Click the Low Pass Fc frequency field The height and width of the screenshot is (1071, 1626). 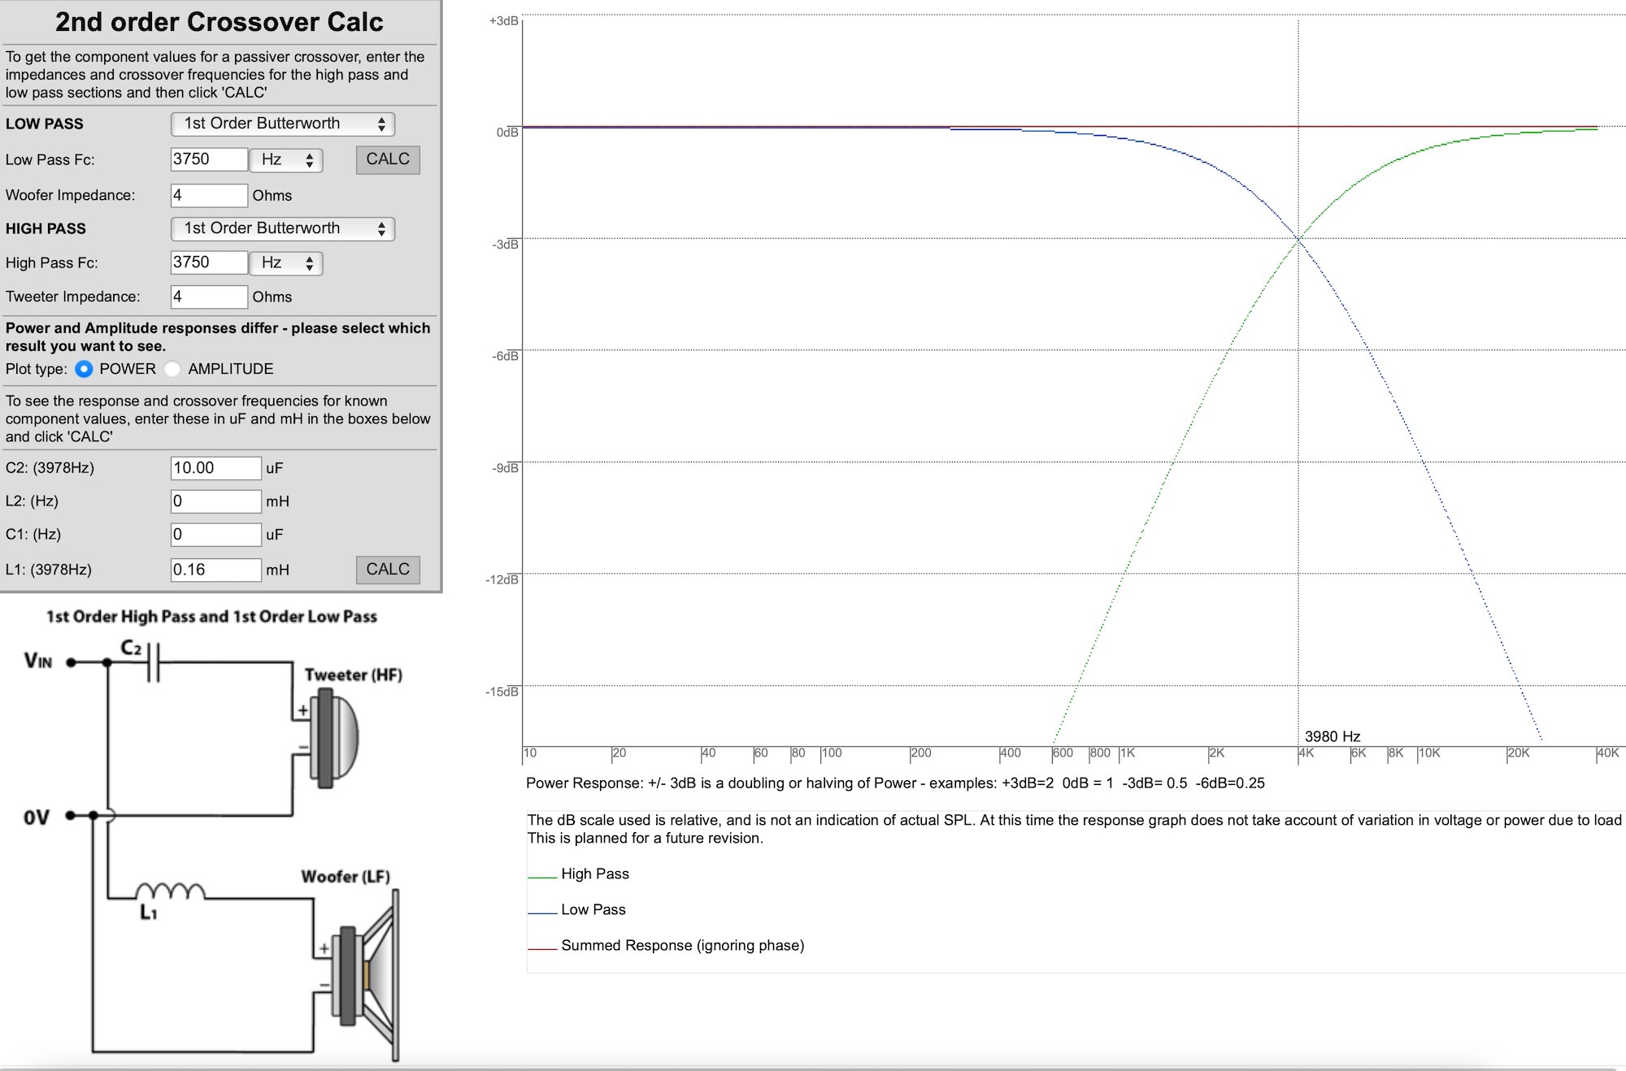click(208, 159)
